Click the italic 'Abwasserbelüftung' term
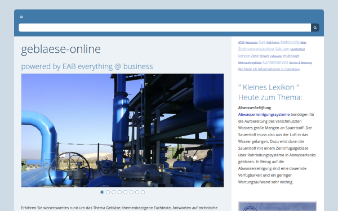 tap(255, 107)
